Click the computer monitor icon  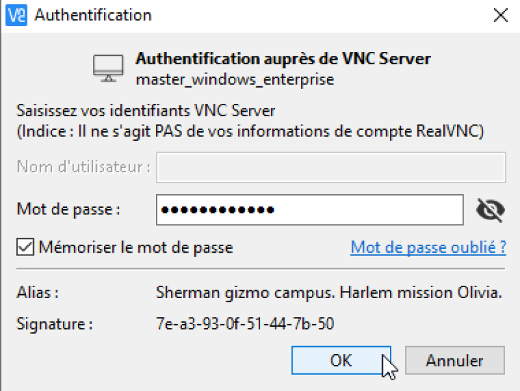click(108, 68)
